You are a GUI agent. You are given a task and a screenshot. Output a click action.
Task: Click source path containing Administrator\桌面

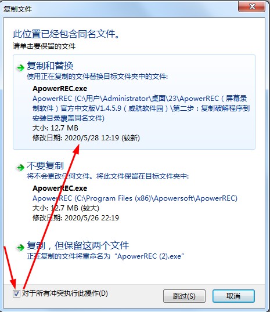(x=141, y=108)
